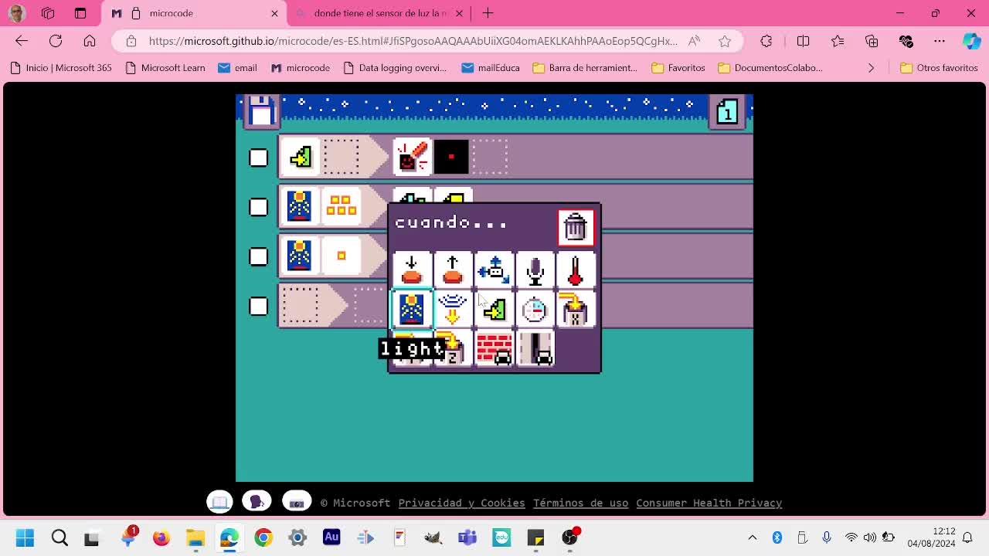Click the floppy disk save icon
Image resolution: width=989 pixels, height=556 pixels.
(x=261, y=111)
